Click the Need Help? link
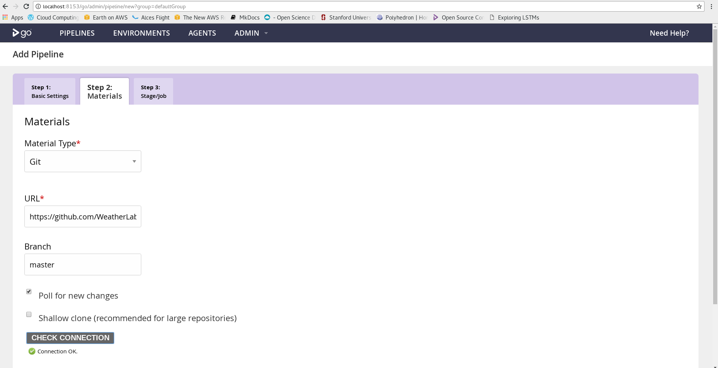The height and width of the screenshot is (368, 718). [x=669, y=33]
